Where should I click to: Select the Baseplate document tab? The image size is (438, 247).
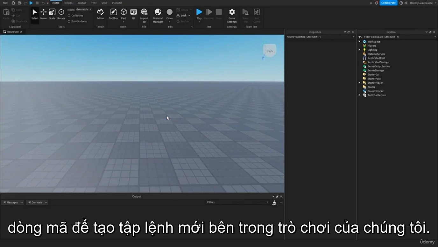coord(13,32)
